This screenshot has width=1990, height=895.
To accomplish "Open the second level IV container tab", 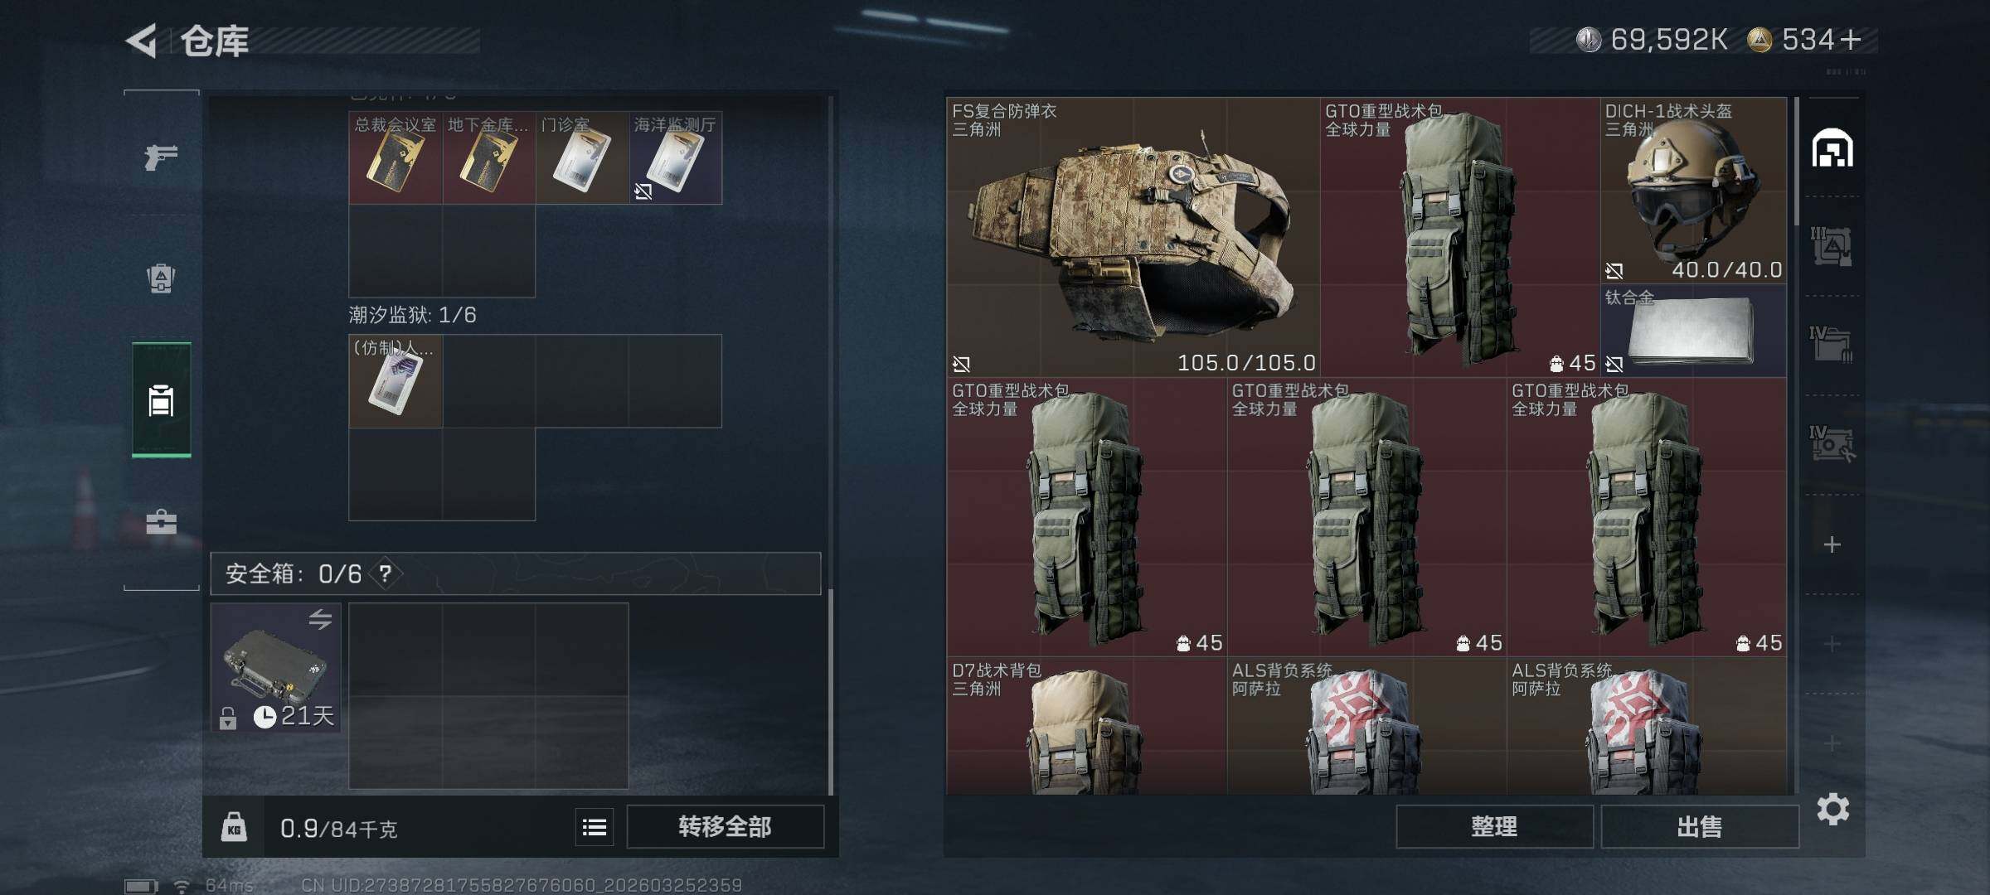I will pyautogui.click(x=1832, y=444).
